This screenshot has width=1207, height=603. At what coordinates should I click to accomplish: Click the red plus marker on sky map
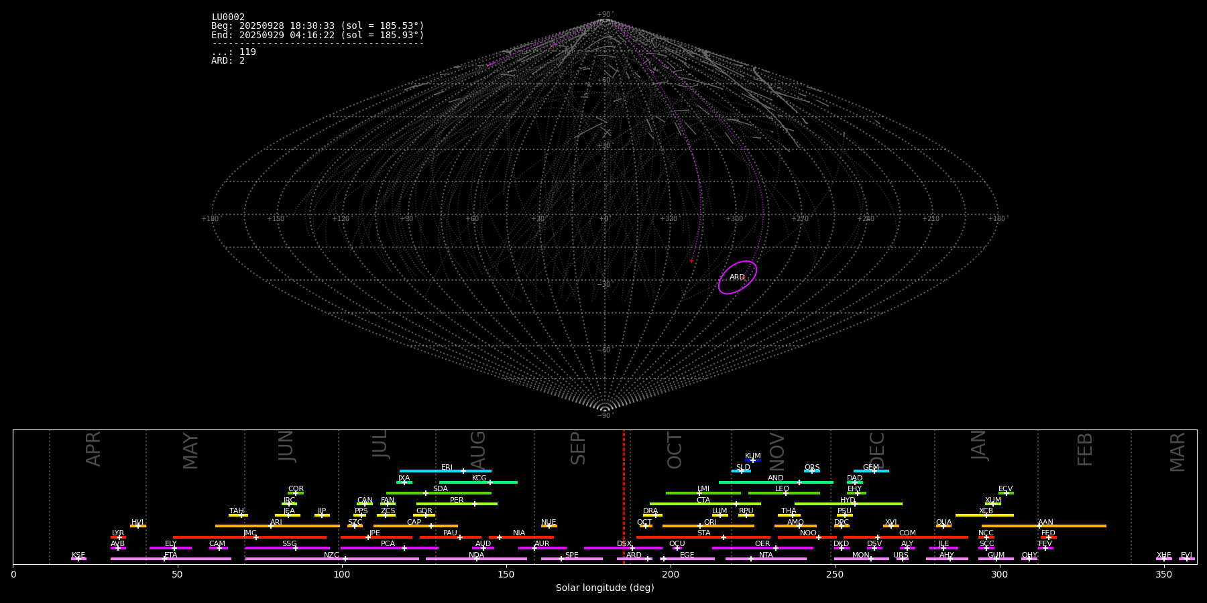691,261
